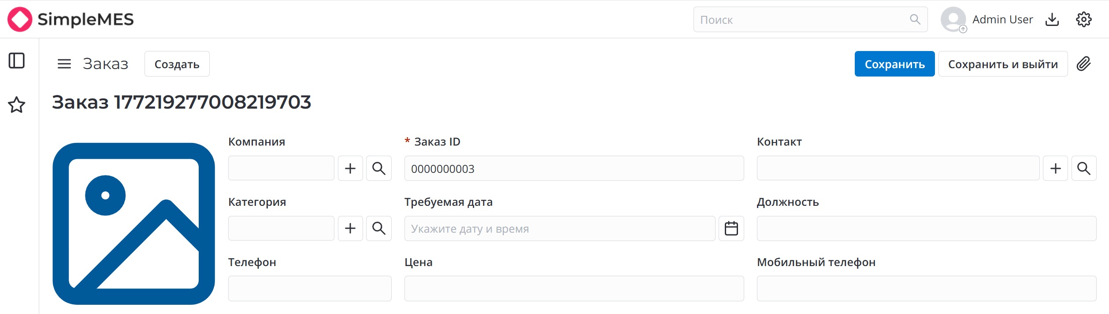Expand the Компания link field dropdown

tap(281, 168)
